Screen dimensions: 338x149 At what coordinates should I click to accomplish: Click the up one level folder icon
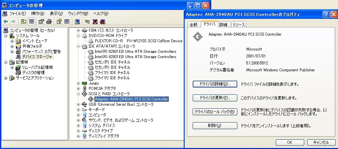click(24, 21)
